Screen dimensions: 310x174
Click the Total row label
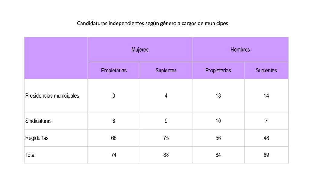point(30,155)
